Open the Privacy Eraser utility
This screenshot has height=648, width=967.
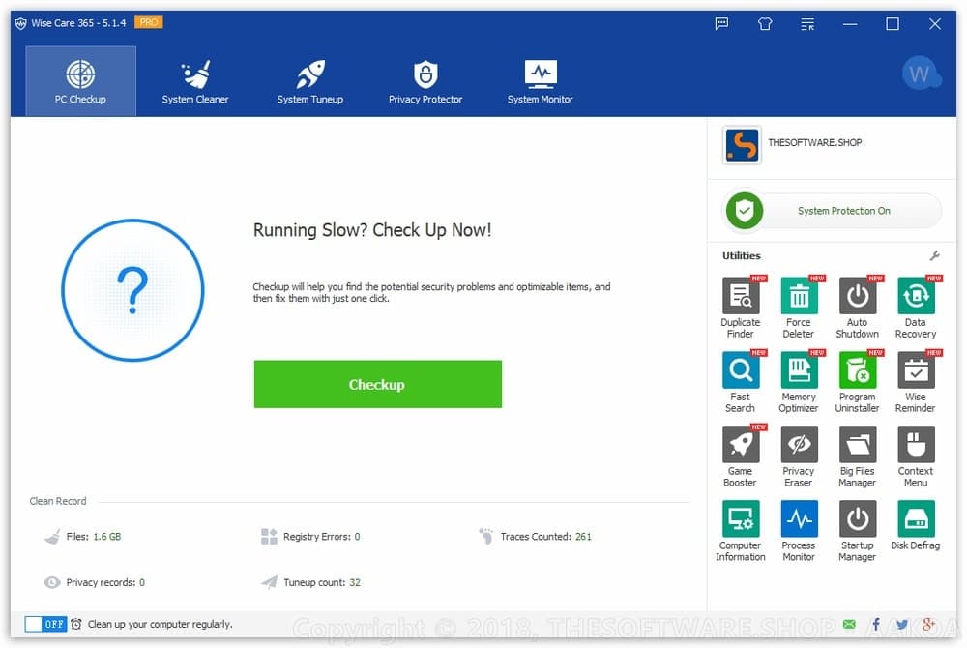(x=799, y=456)
